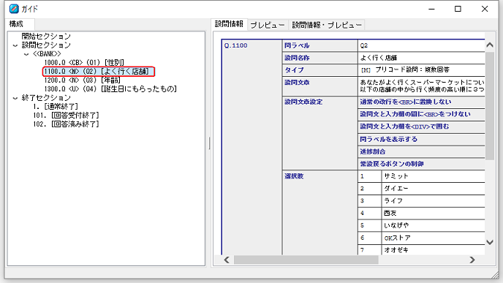This screenshot has width=503, height=283.
Task: Switch to 設問情報・プレビュー tab
Action: pyautogui.click(x=327, y=25)
